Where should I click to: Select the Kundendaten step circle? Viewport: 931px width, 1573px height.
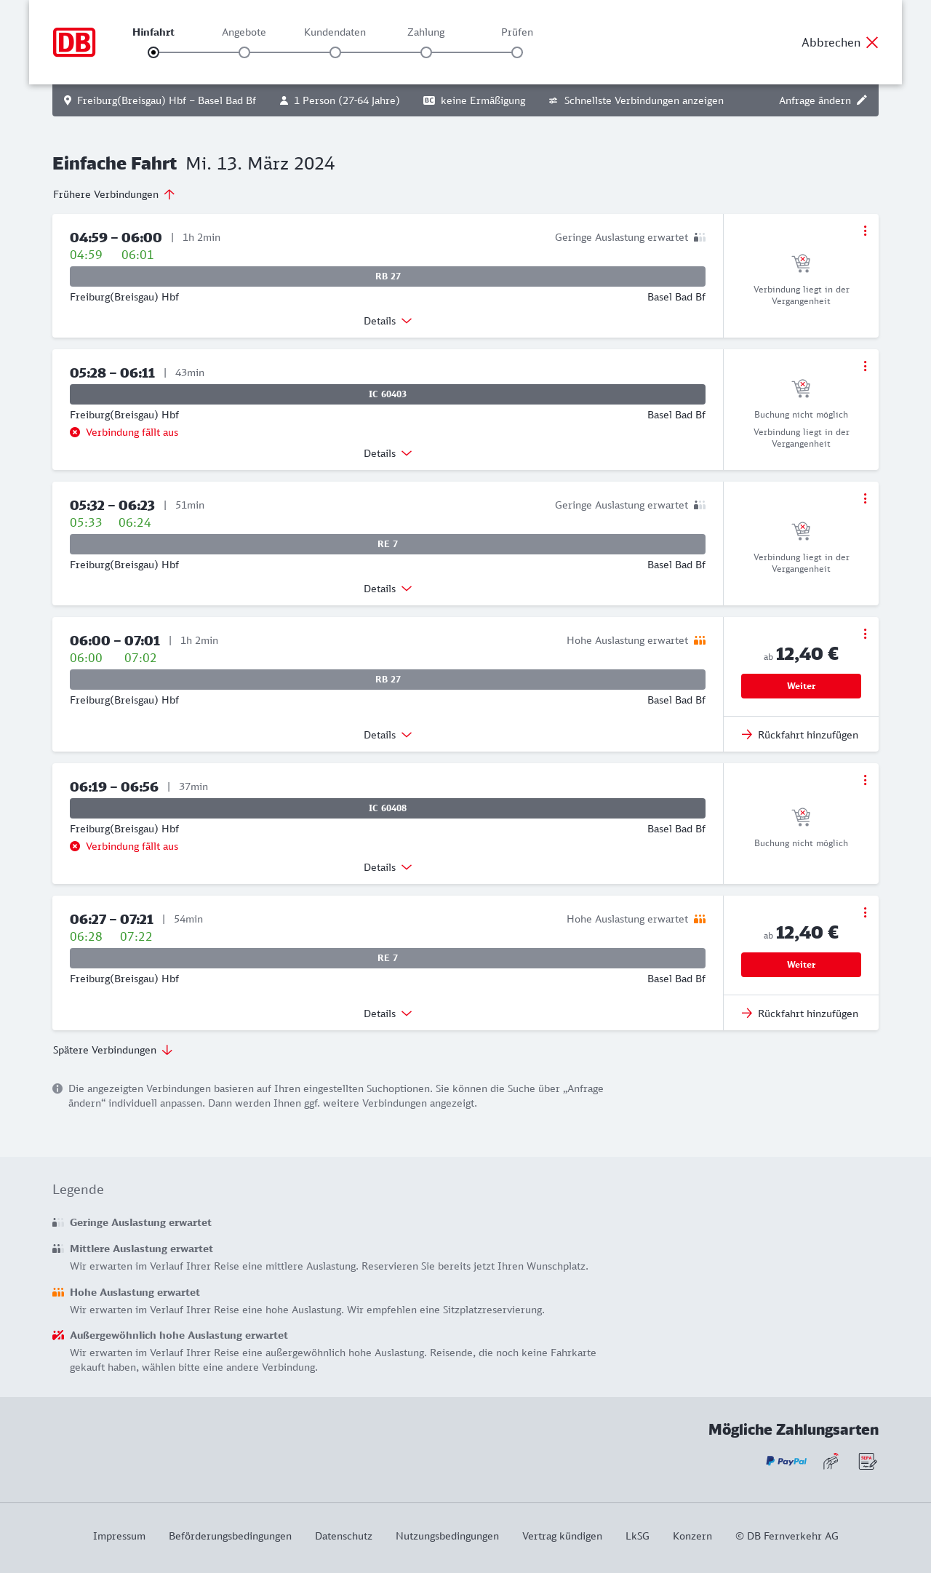(x=335, y=52)
